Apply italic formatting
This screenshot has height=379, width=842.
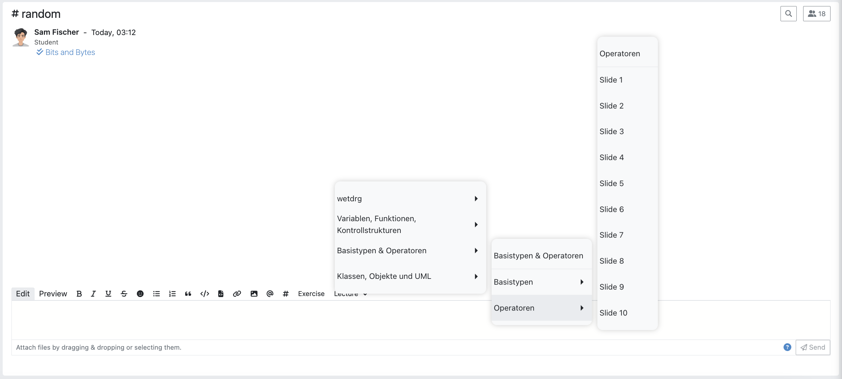tap(93, 294)
